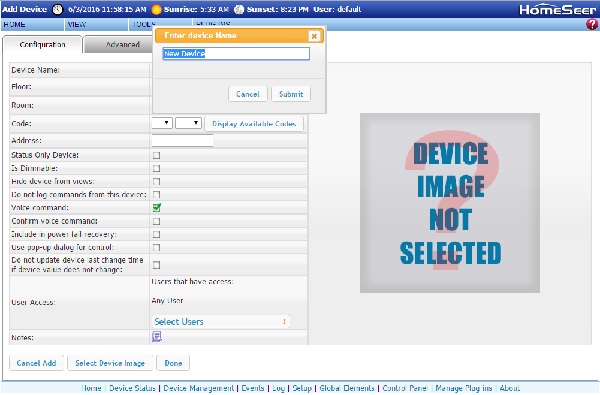This screenshot has width=600, height=395.
Task: Click the Display Available Codes button
Action: [x=254, y=123]
